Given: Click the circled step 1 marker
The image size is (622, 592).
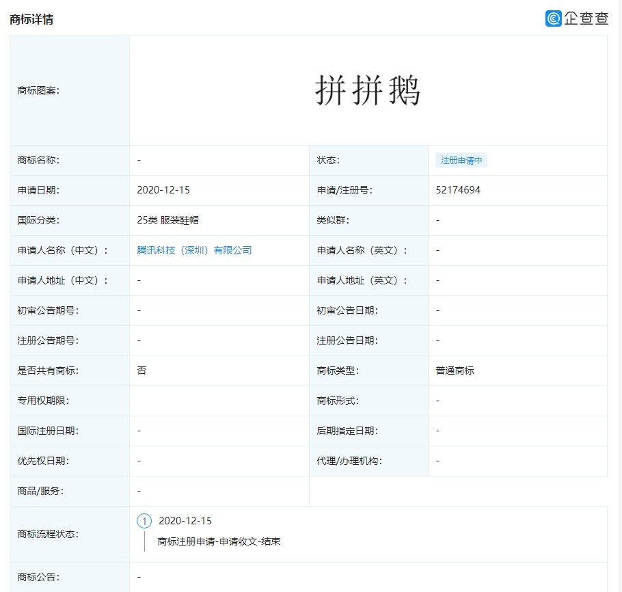Looking at the screenshot, I should (x=144, y=521).
